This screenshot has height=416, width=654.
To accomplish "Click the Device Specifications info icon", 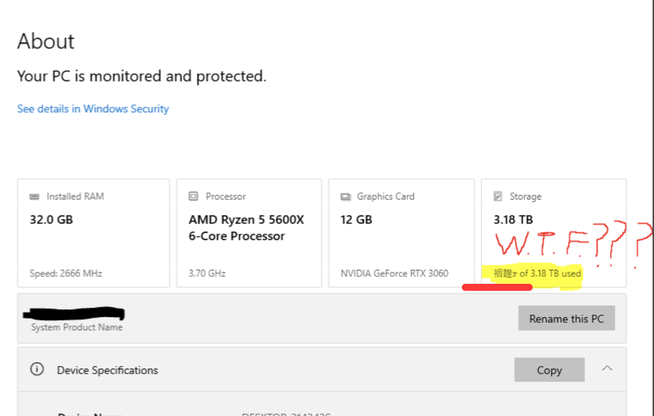I will tap(37, 370).
